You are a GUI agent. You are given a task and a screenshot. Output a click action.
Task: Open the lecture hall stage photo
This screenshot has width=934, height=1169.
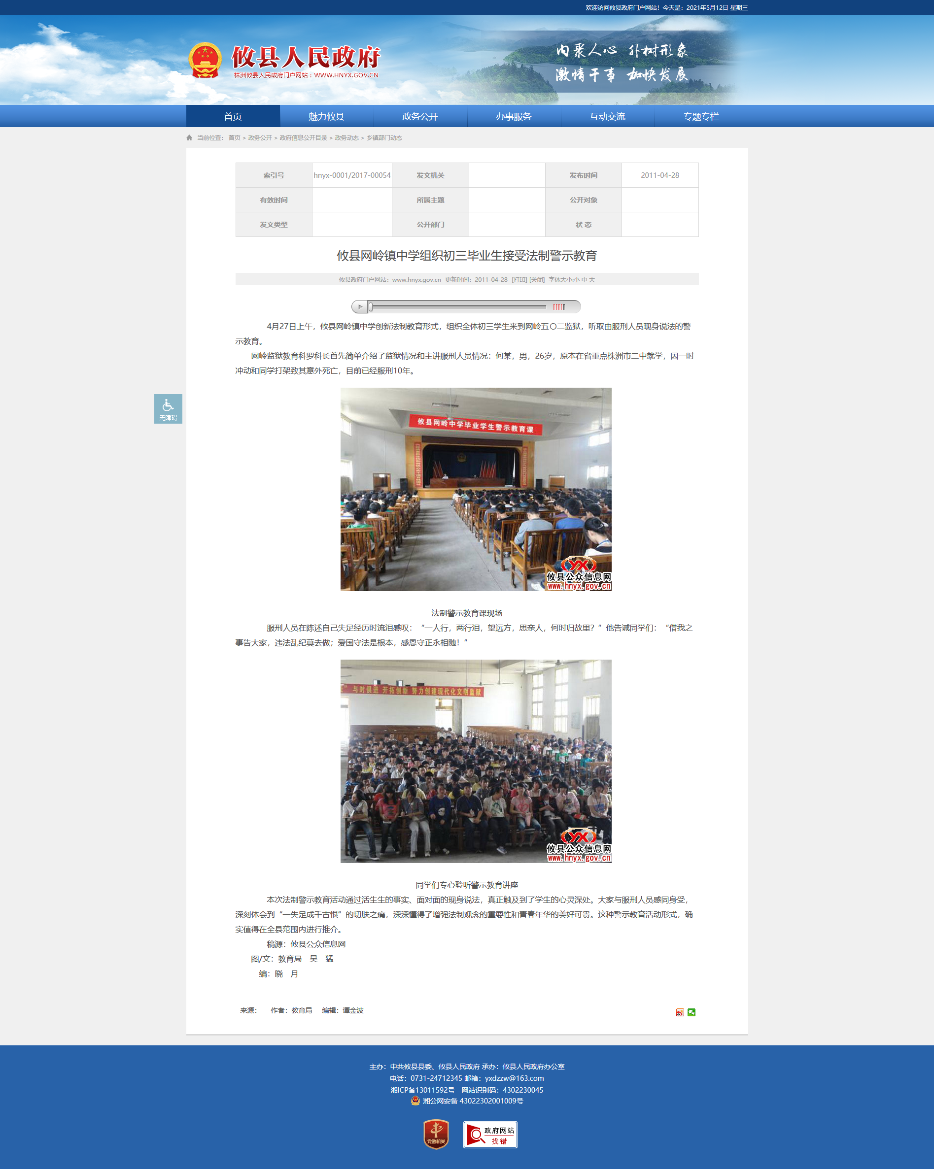pyautogui.click(x=476, y=489)
